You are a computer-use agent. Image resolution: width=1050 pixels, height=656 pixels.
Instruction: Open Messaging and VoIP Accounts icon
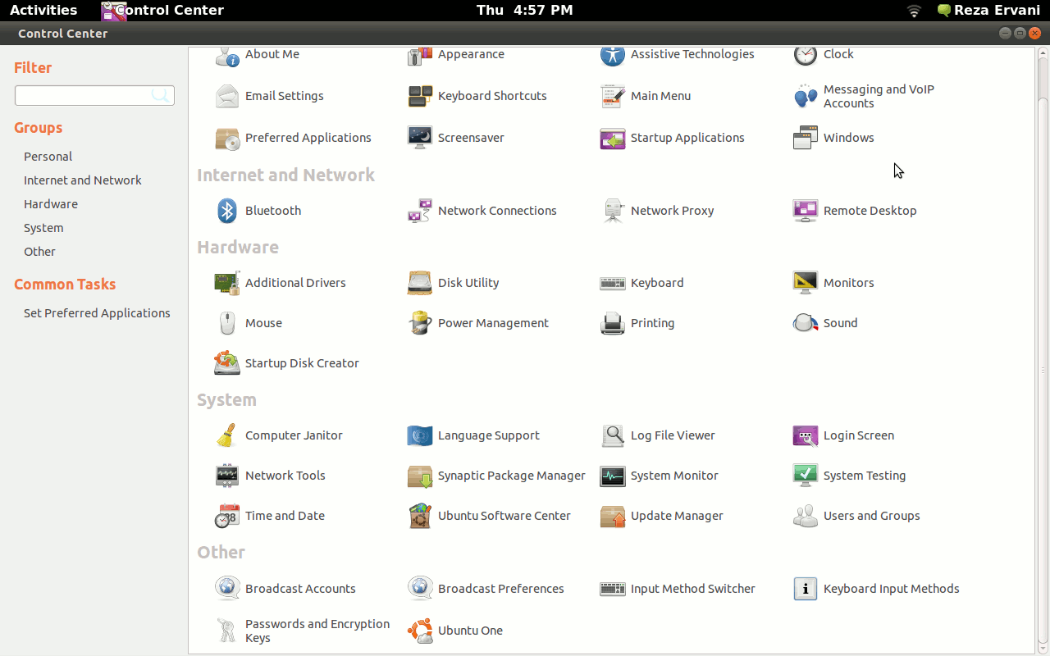click(x=806, y=96)
